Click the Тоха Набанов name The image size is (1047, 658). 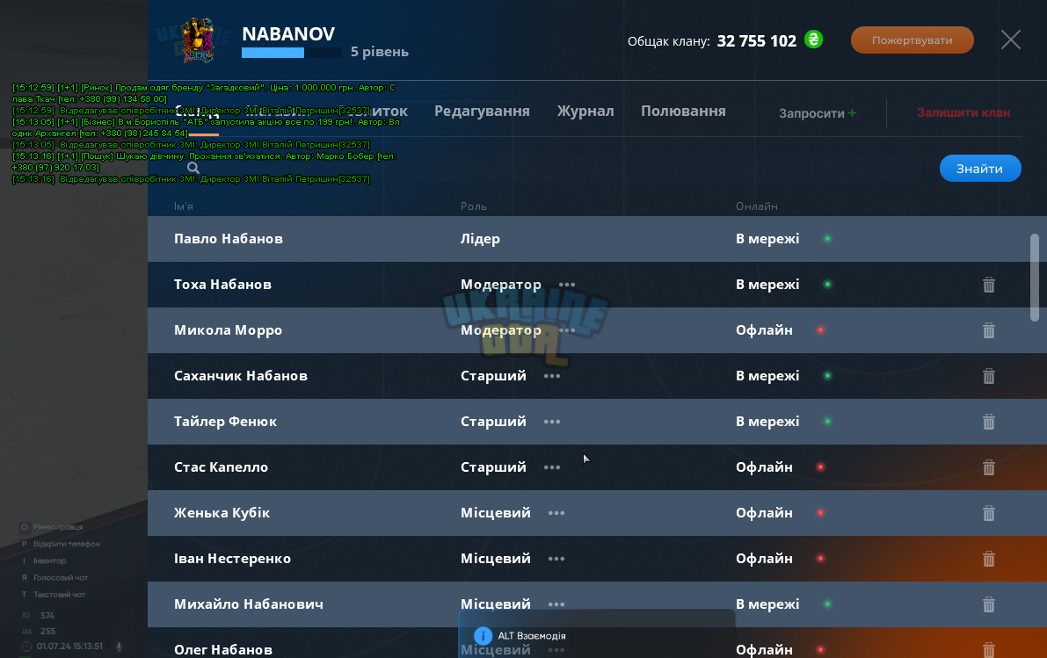pyautogui.click(x=222, y=285)
